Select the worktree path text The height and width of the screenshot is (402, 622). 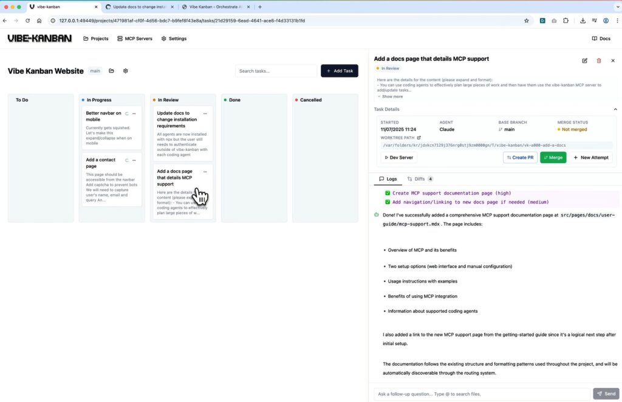click(474, 146)
